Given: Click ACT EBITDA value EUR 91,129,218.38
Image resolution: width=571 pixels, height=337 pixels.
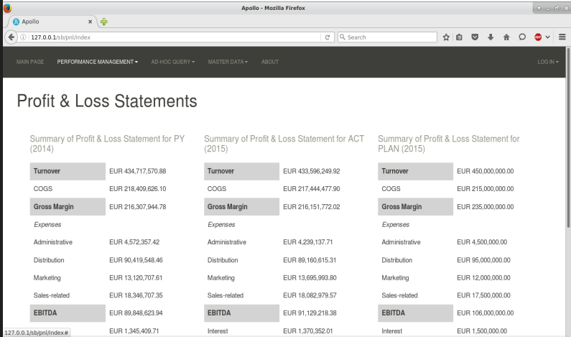Looking at the screenshot, I should point(310,313).
